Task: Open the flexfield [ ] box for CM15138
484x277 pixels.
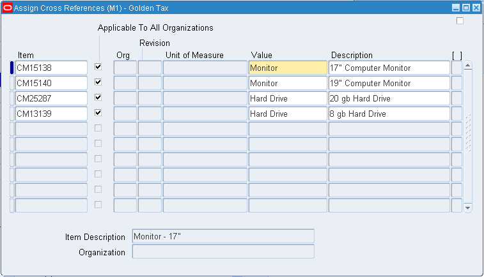Action: click(x=457, y=68)
